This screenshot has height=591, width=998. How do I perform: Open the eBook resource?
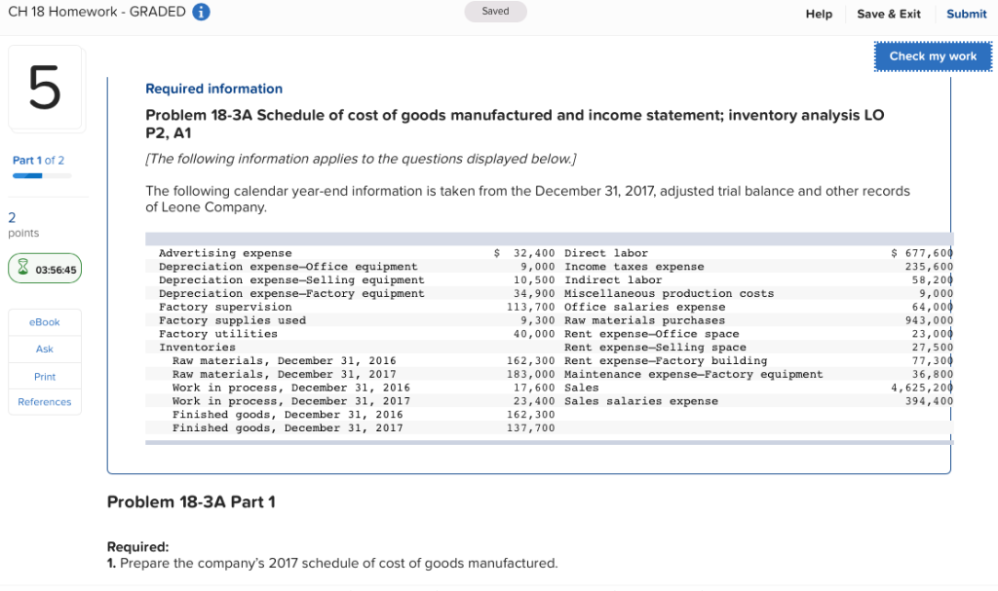pos(44,322)
